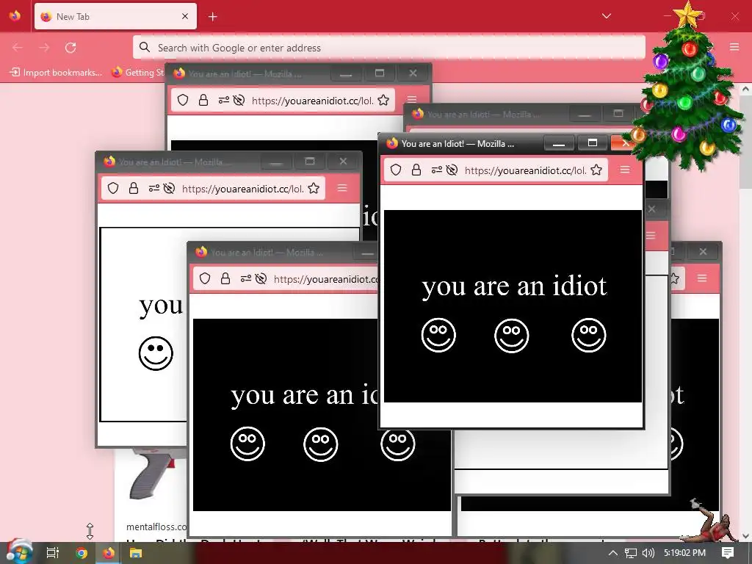Click the scrollbar down arrow of the main window
The image size is (752, 564).
tap(745, 535)
